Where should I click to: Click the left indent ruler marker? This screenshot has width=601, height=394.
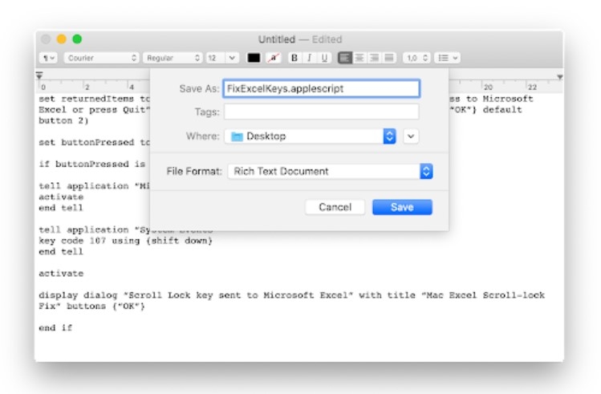coord(39,75)
